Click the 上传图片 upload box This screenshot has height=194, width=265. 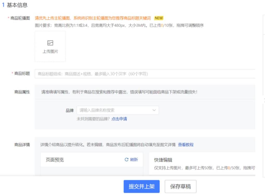click(x=50, y=46)
